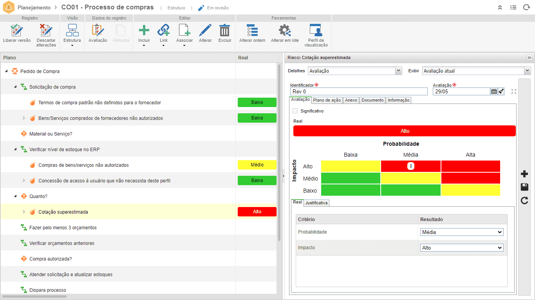
Task: Open Alterar em lote tool
Action: 285,30
